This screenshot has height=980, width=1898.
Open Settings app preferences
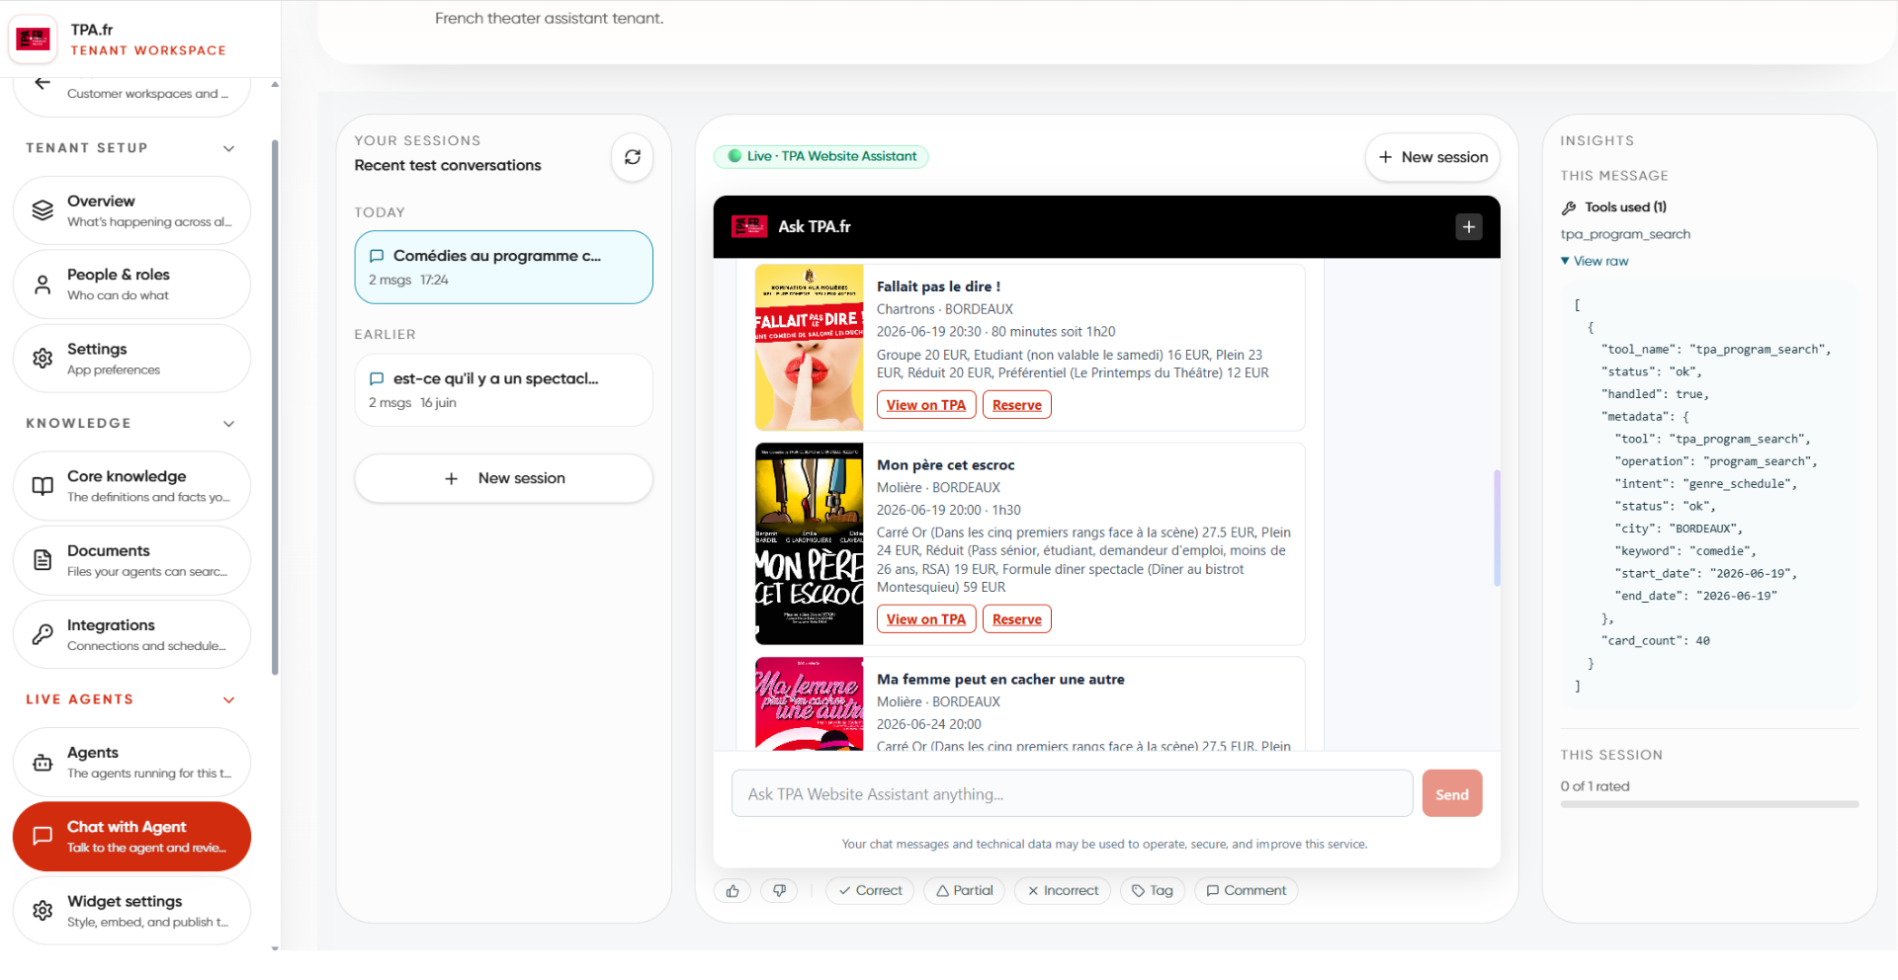(x=131, y=359)
